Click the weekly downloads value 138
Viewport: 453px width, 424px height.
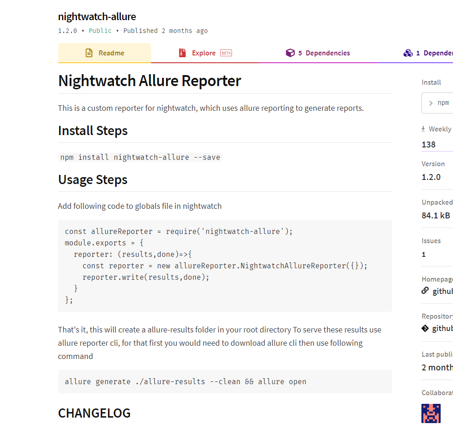click(428, 145)
